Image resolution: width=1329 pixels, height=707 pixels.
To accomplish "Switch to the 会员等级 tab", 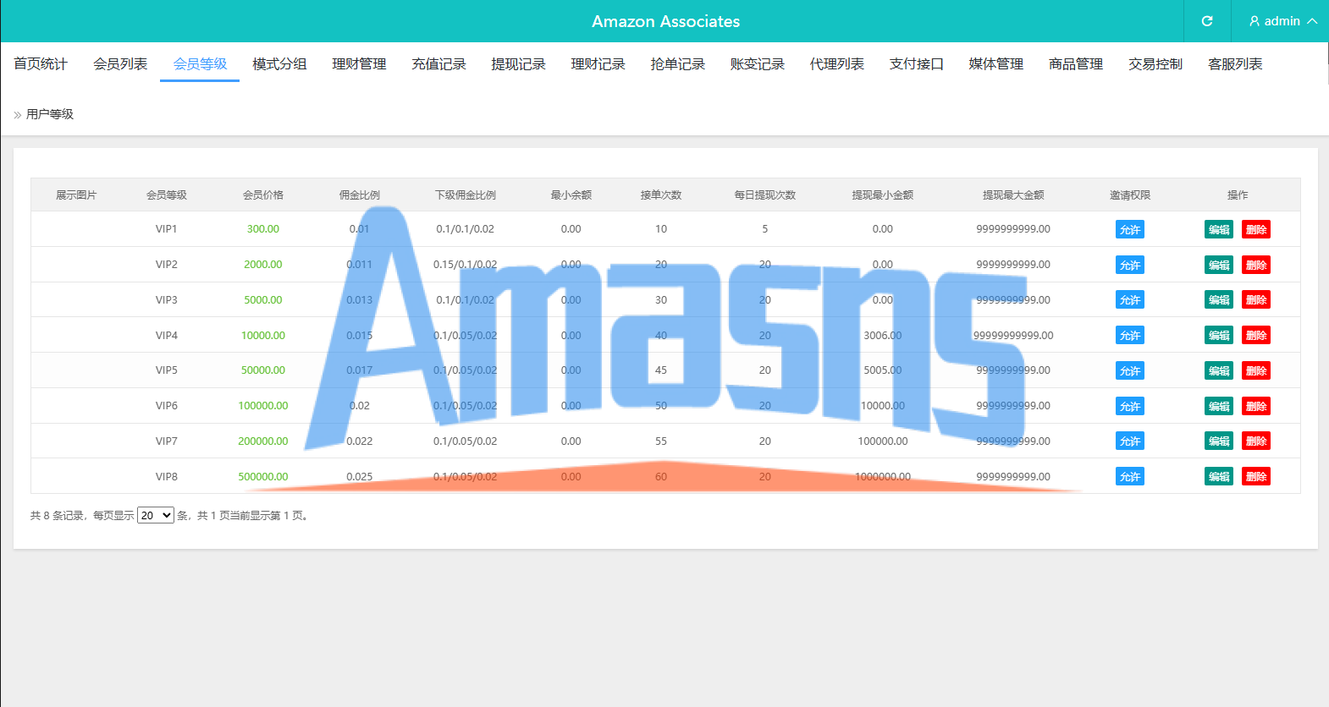I will coord(200,64).
